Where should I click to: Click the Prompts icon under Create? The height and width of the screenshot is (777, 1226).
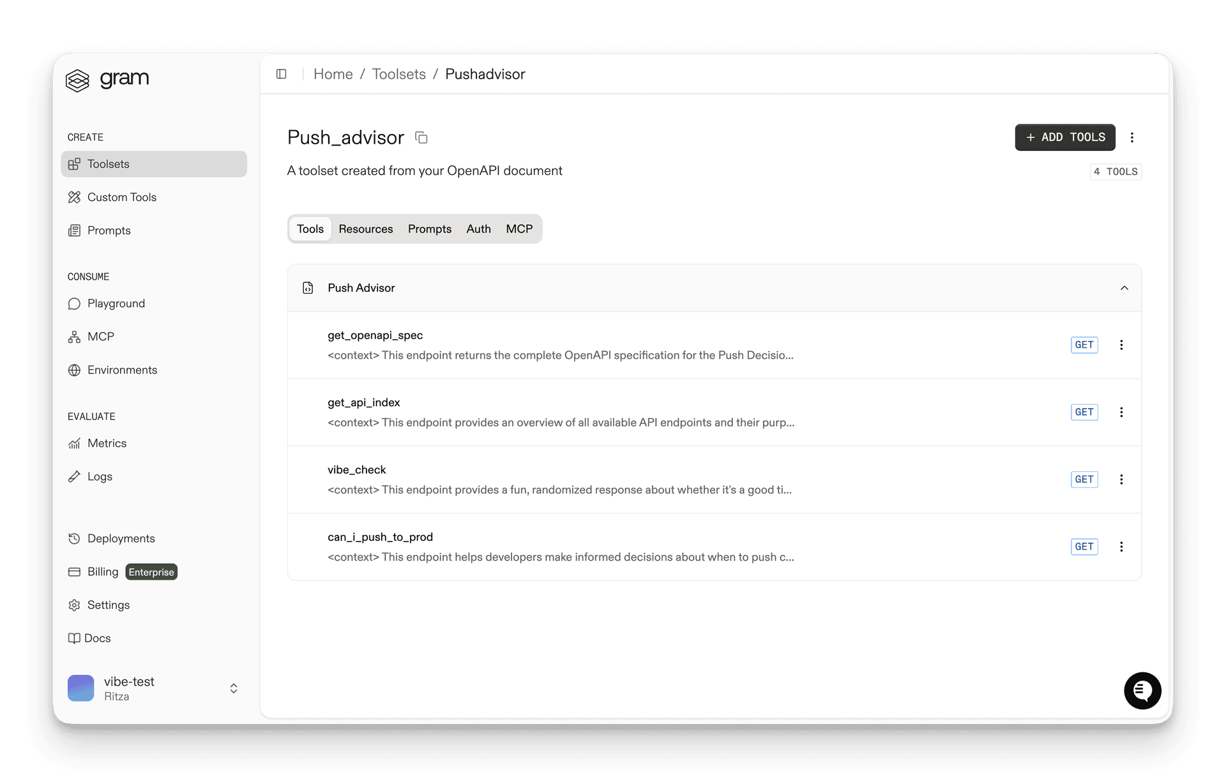(75, 230)
